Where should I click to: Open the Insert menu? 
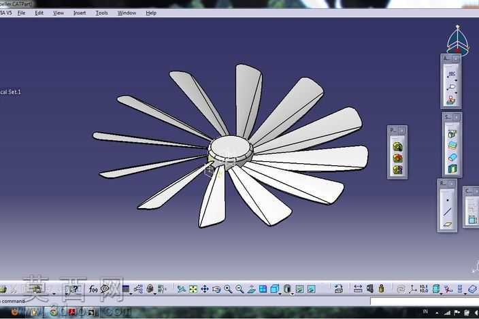(80, 13)
